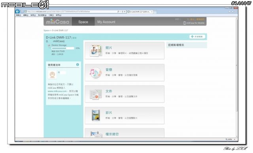Click the vertical scrollbar down arrow
This screenshot has width=253, height=153.
point(237,136)
